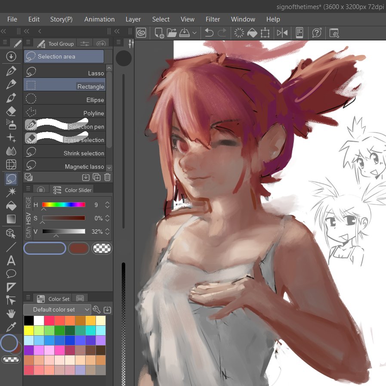Select the Eraser tool in the toolbar
386x386 pixels.
point(11,111)
